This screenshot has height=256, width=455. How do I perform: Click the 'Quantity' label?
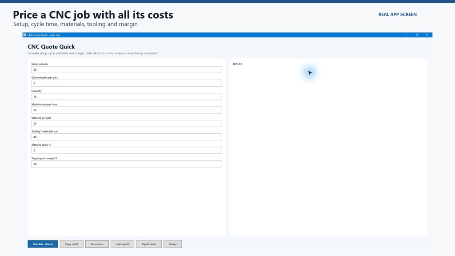coord(36,91)
